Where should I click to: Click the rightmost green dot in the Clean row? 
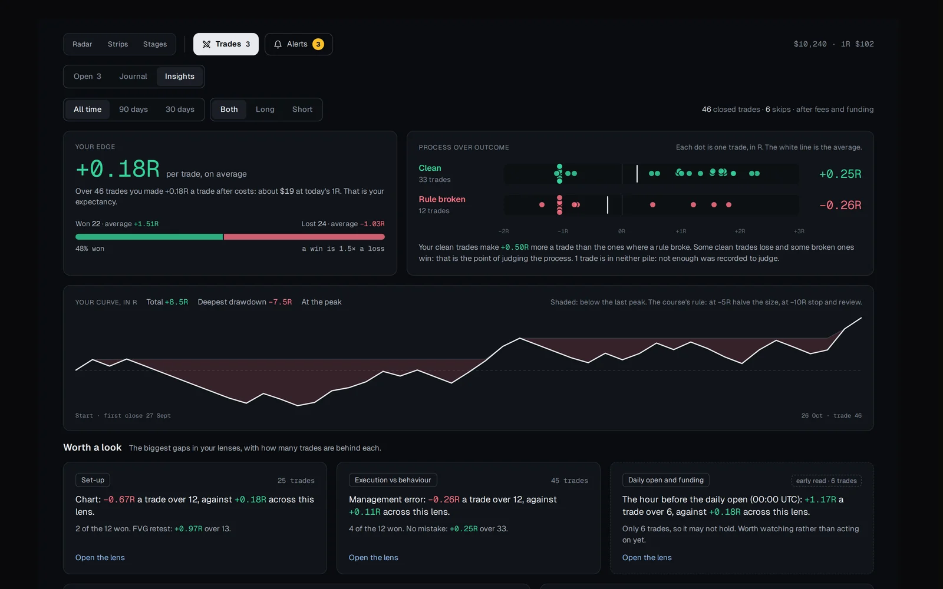pyautogui.click(x=757, y=174)
